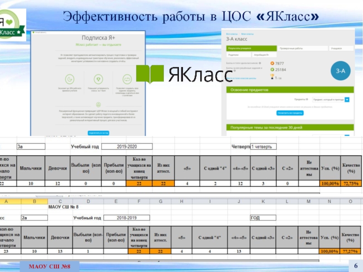Image resolution: width=363 pixels, height=272 pixels.
Task: Click the clock time-saving icon in Подписка Я+
Action: [x=69, y=79]
